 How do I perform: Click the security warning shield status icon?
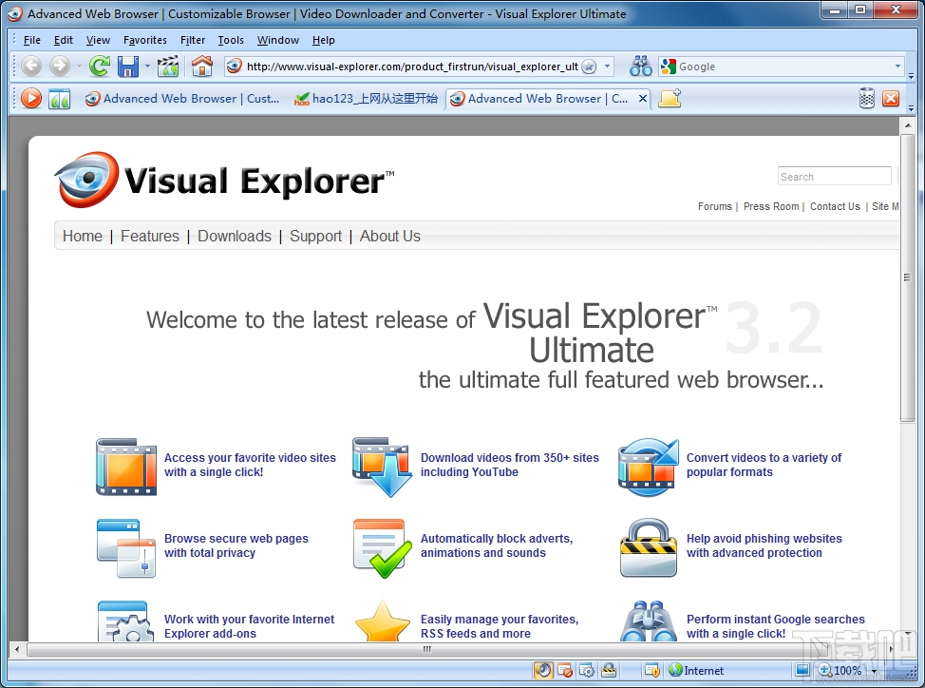652,670
